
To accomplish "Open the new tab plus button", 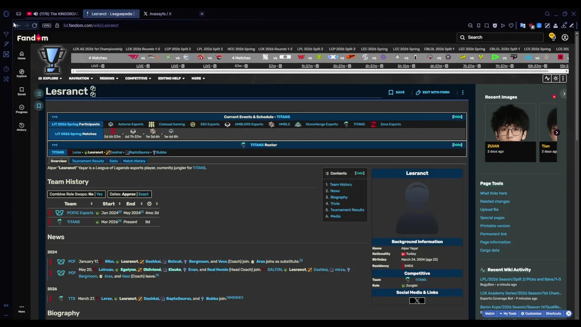I will 202,14.
